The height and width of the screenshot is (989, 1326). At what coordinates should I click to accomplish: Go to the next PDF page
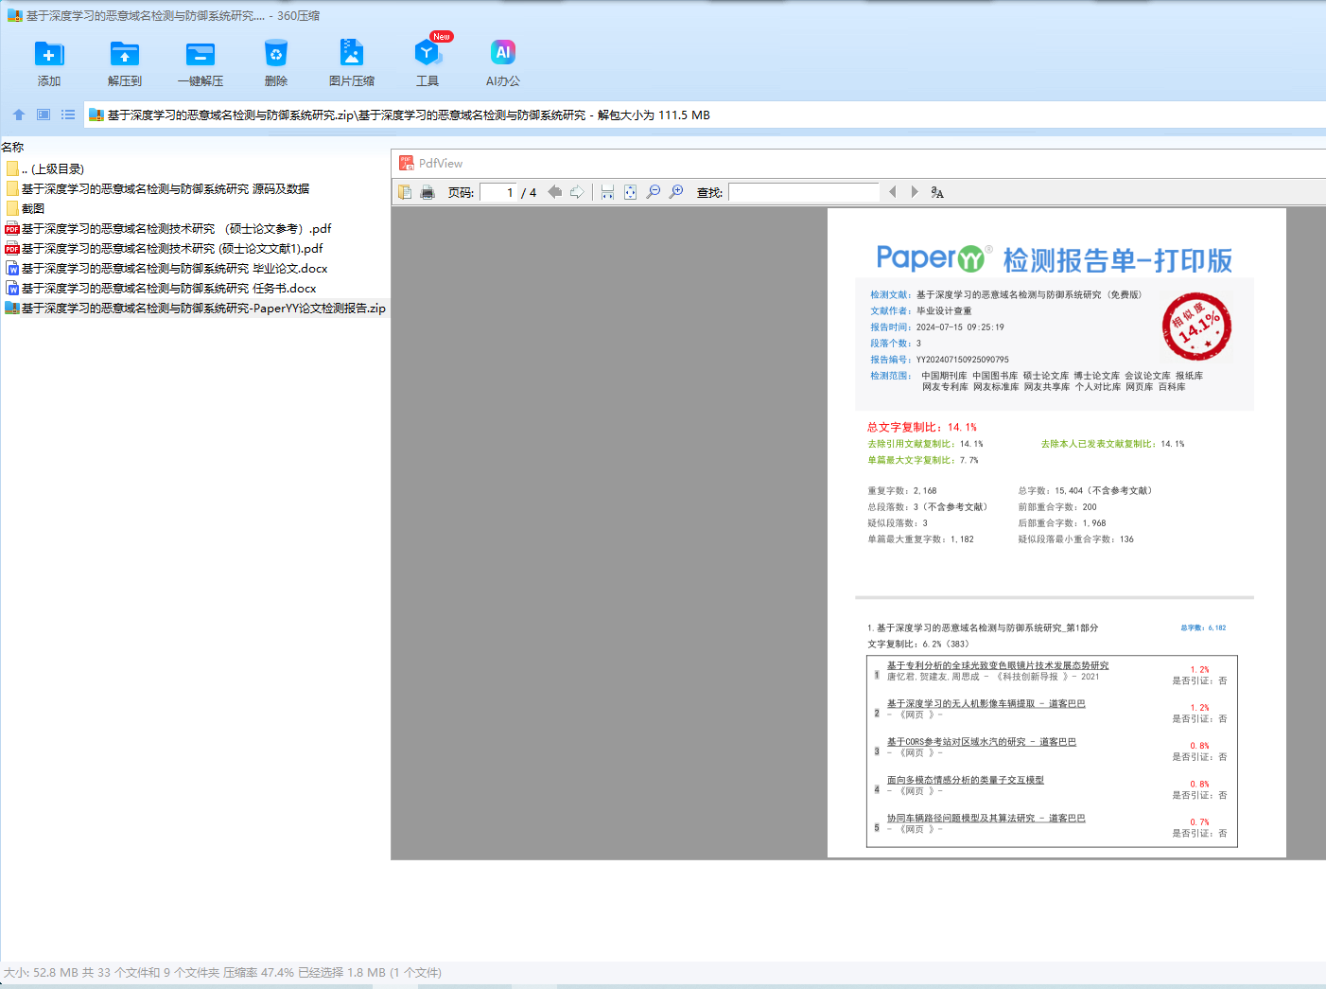[x=577, y=192]
